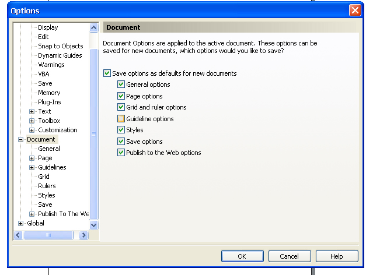Select Grid under Document
373x275 pixels.
tap(44, 177)
